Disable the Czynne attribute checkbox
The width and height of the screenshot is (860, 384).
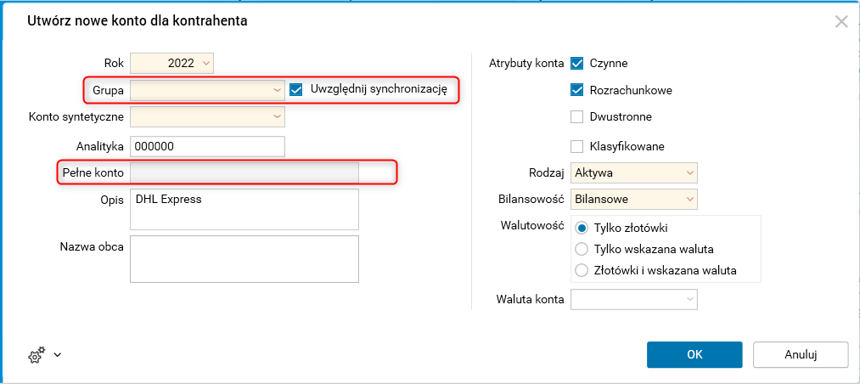pyautogui.click(x=577, y=63)
